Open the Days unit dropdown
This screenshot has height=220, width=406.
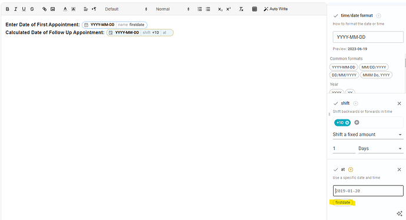pyautogui.click(x=381, y=149)
